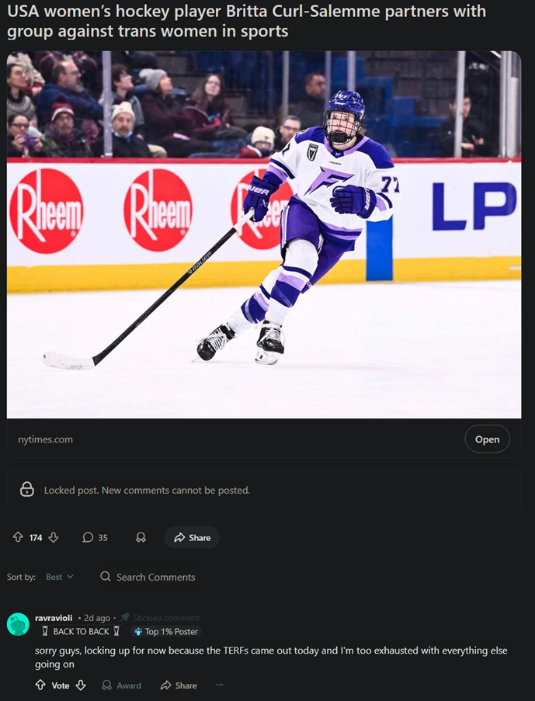Downvote ravravioli's stickied comment
Screen dimensions: 535x701
pyautogui.click(x=81, y=685)
